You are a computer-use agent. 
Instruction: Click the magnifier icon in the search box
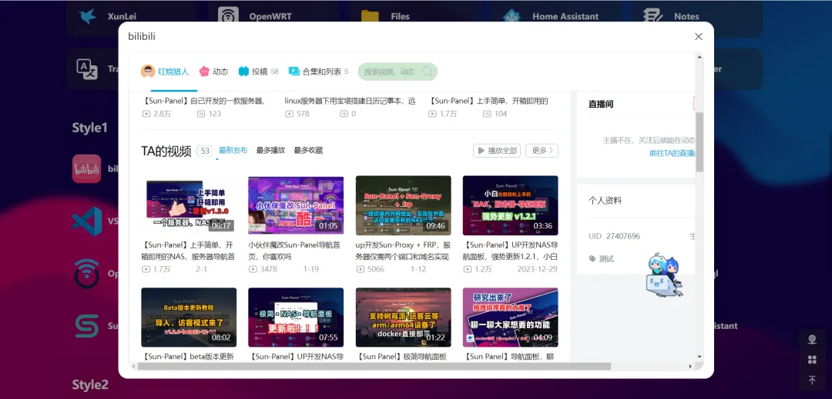pos(427,71)
